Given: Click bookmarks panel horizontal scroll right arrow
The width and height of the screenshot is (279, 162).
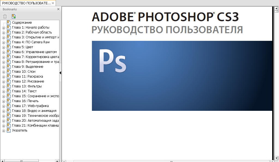Looking at the screenshot, I should [57, 161].
